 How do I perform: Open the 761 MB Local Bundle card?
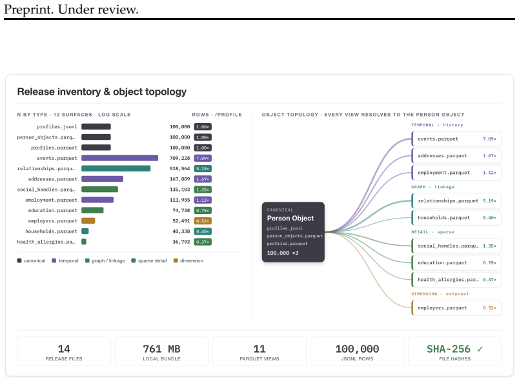pos(161,351)
